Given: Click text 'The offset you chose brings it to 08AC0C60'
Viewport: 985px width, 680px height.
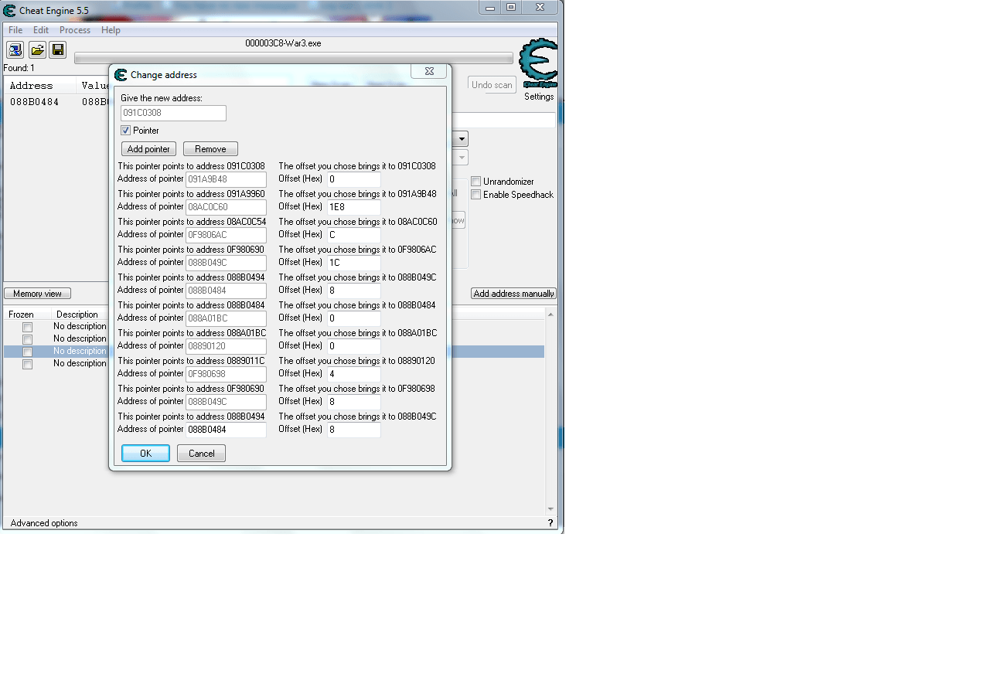Looking at the screenshot, I should click(x=358, y=222).
